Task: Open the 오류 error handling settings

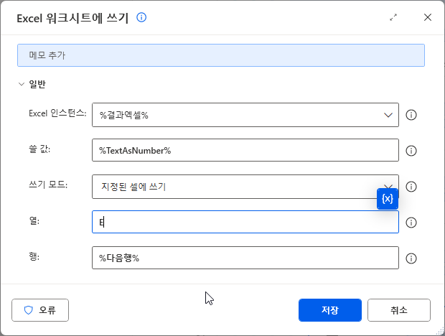Action: 40,310
